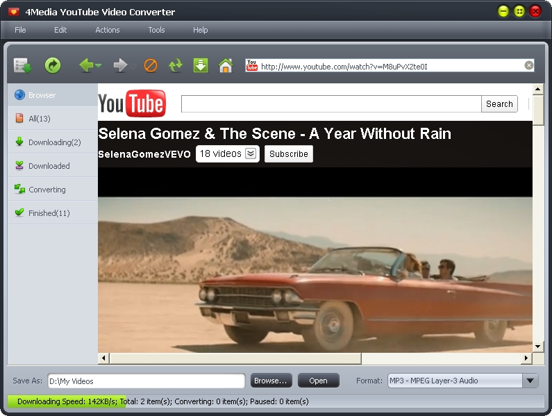Image resolution: width=552 pixels, height=416 pixels.
Task: Click the Downloading green arrow icon
Action: pos(19,142)
